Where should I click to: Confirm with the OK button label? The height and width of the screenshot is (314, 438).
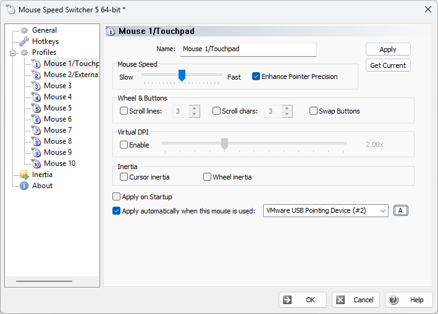[310, 300]
